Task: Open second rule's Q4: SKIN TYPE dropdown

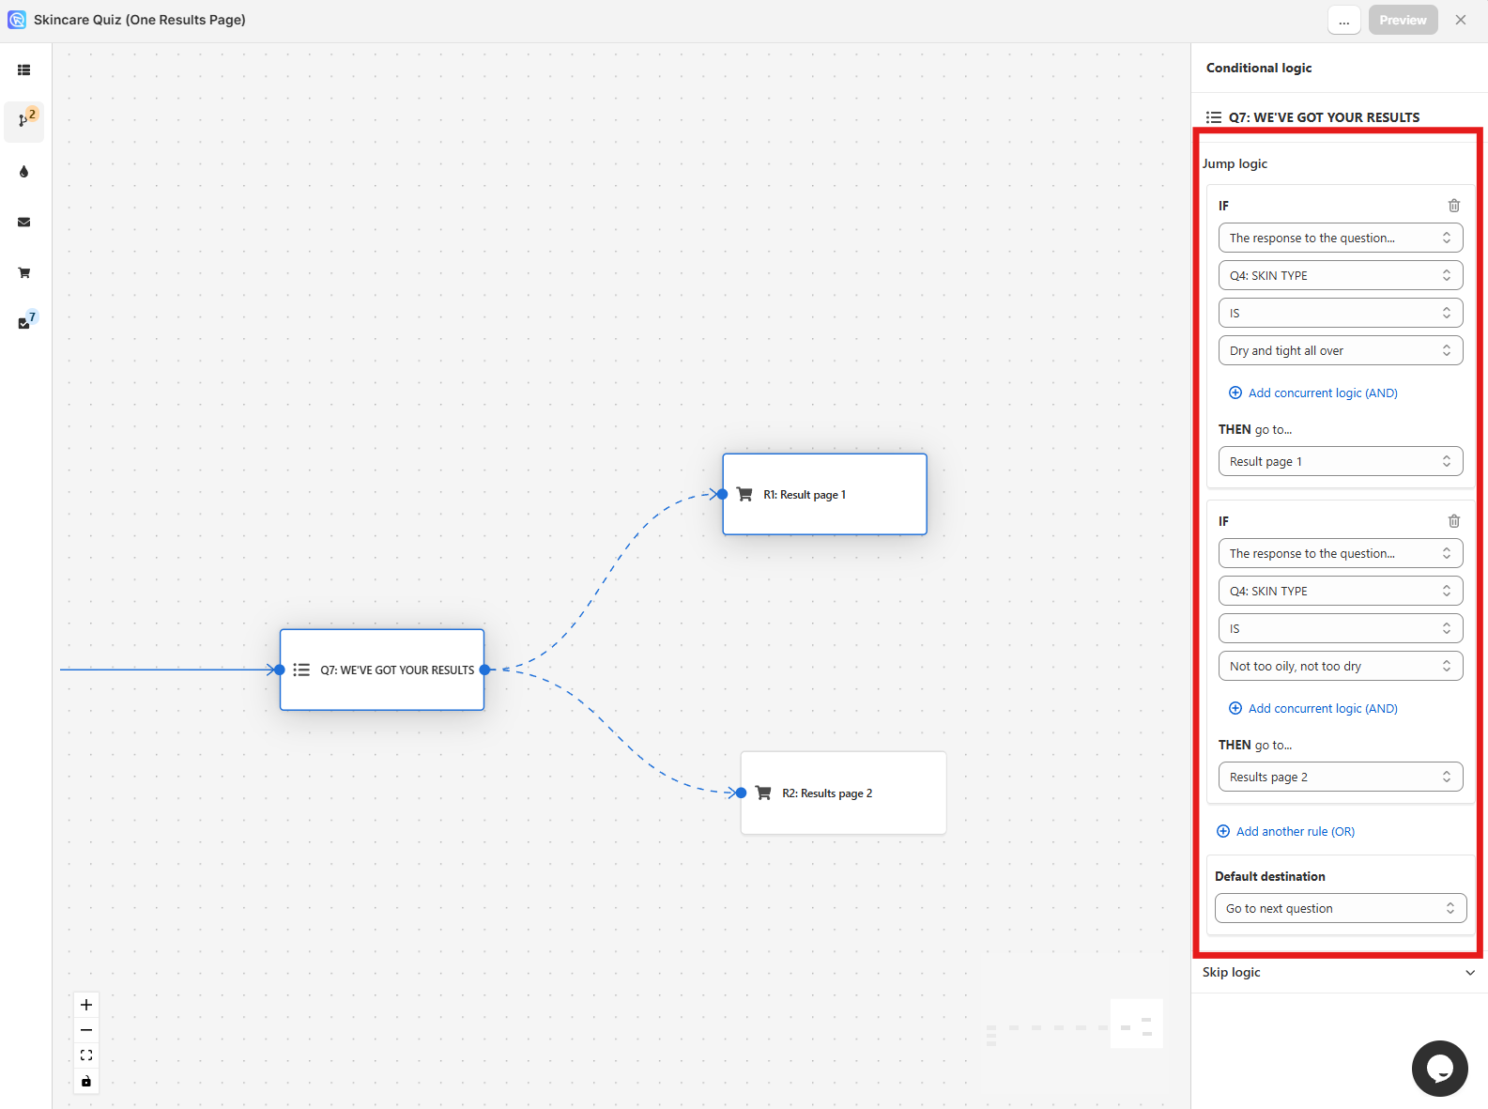Action: (x=1341, y=591)
